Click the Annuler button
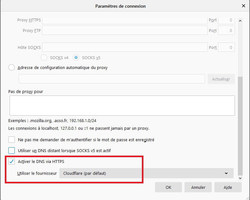Image resolution: width=250 pixels, height=200 pixels. pos(198,187)
